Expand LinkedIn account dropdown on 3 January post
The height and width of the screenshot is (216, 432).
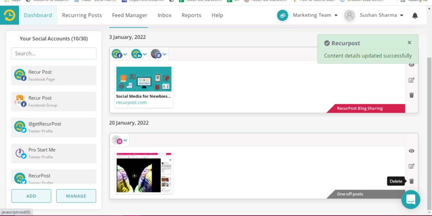pos(145,54)
